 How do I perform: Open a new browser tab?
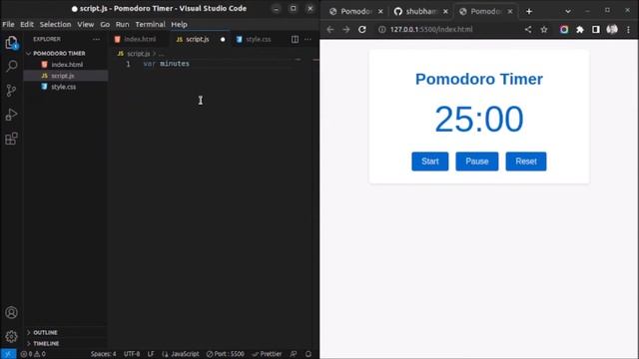tap(529, 11)
